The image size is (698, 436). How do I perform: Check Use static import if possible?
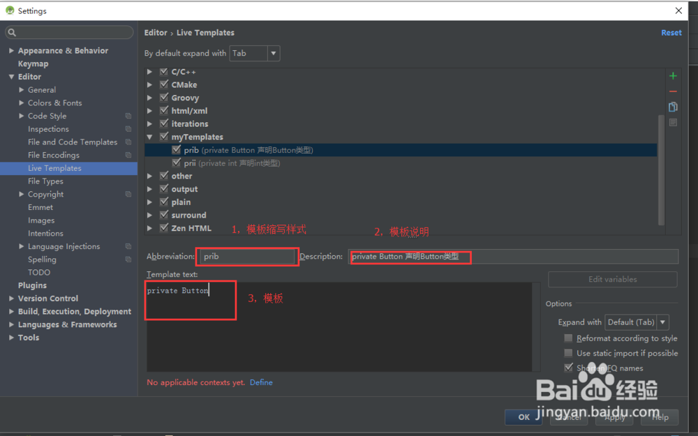point(569,353)
